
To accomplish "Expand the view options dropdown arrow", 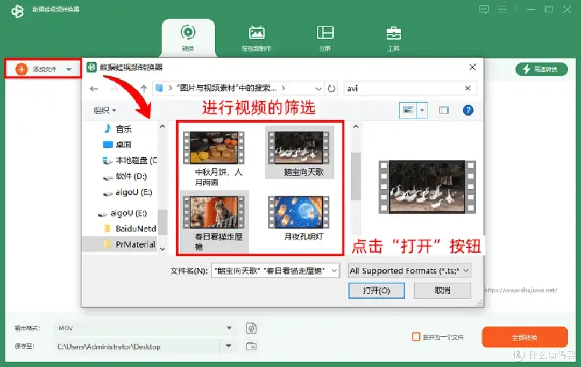I will click(422, 110).
